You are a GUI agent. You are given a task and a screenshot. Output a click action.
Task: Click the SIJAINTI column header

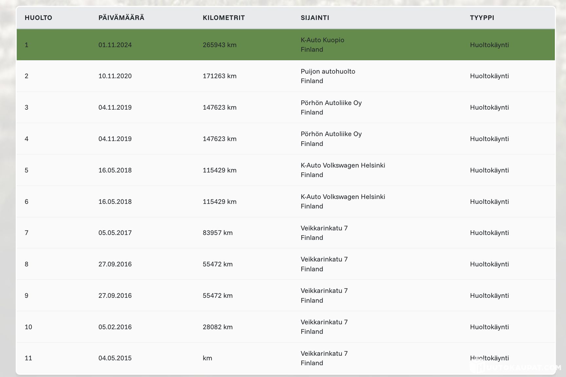(x=315, y=18)
